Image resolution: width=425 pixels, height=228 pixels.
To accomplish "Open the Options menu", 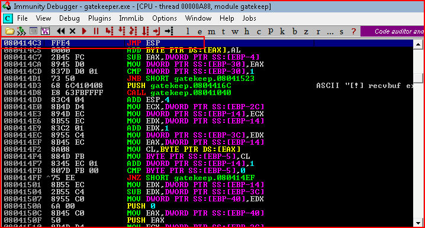I will click(165, 18).
